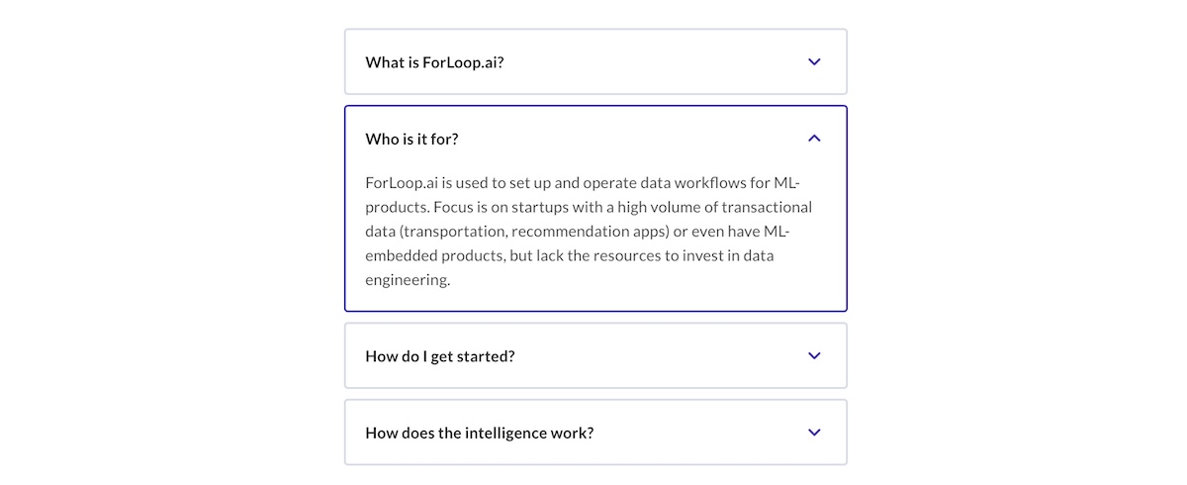Click the word "engineering." ending the answer

click(x=408, y=280)
